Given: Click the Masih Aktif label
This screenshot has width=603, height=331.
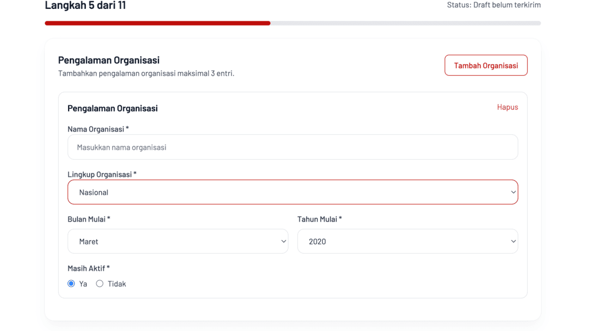Looking at the screenshot, I should click(88, 268).
